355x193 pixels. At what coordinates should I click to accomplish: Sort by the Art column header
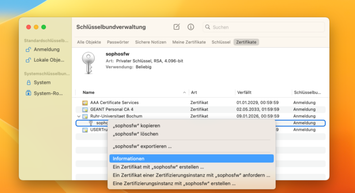194,93
